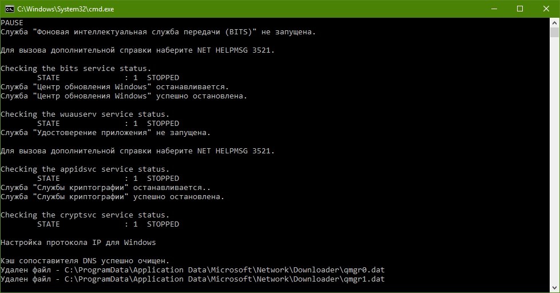560x293 pixels.
Task: Minimize the cmd.exe window
Action: [x=494, y=9]
